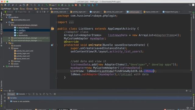195x110 pixels.
Task: Click the scroll-from-source target icon
Action: coord(37,12)
